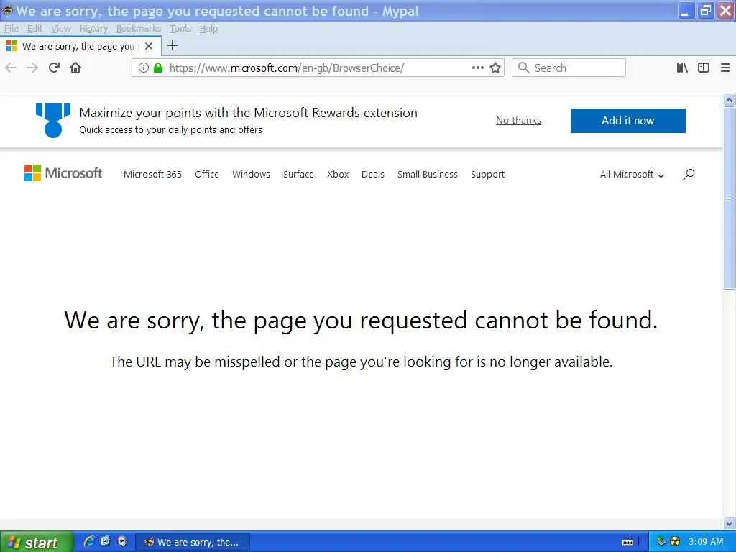The image size is (736, 552).
Task: Open the Edit menu
Action: pos(34,29)
